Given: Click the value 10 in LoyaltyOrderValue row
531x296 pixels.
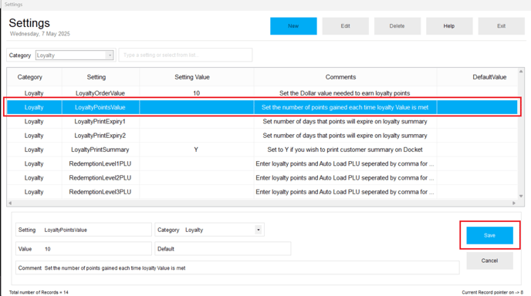Looking at the screenshot, I should coord(196,93).
